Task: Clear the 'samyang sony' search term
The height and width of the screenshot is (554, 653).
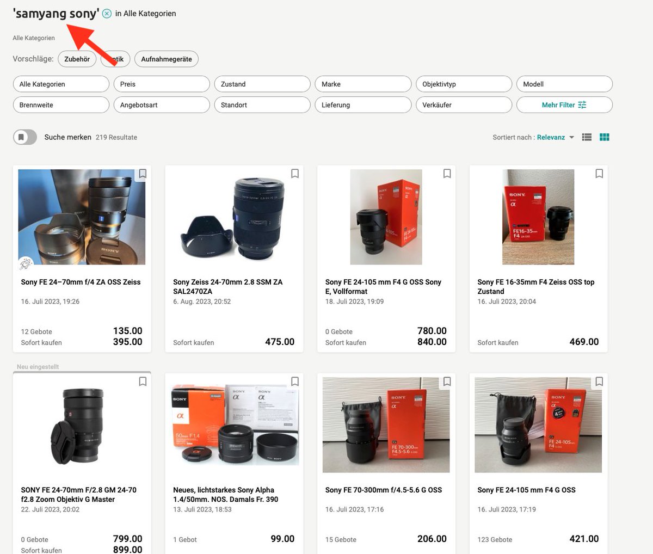Action: 107,14
